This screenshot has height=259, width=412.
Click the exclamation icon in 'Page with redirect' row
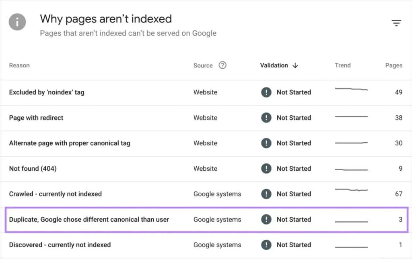(266, 118)
